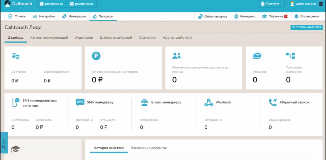Click the Доступно balance label
The width and height of the screenshot is (326, 160).
click(19, 72)
